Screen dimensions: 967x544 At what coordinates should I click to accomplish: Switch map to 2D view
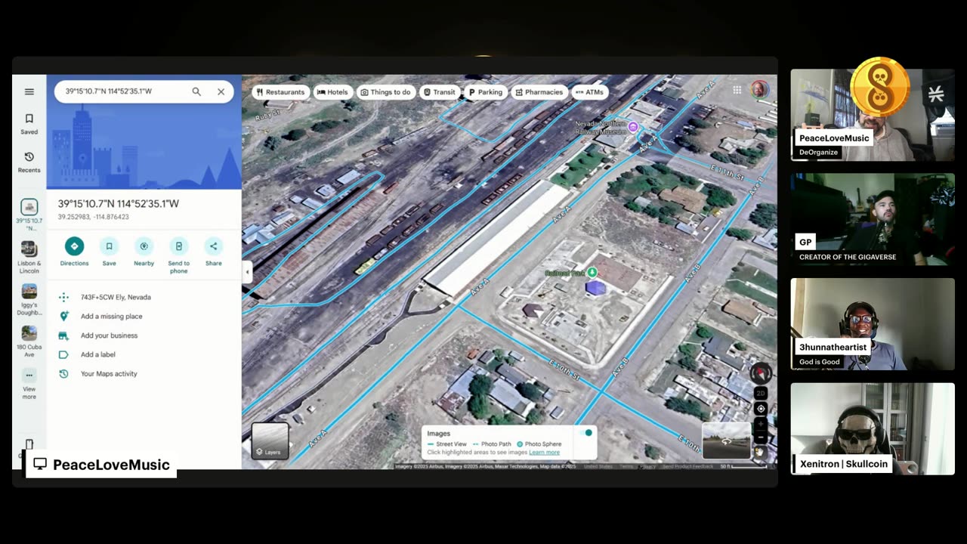pos(761,393)
